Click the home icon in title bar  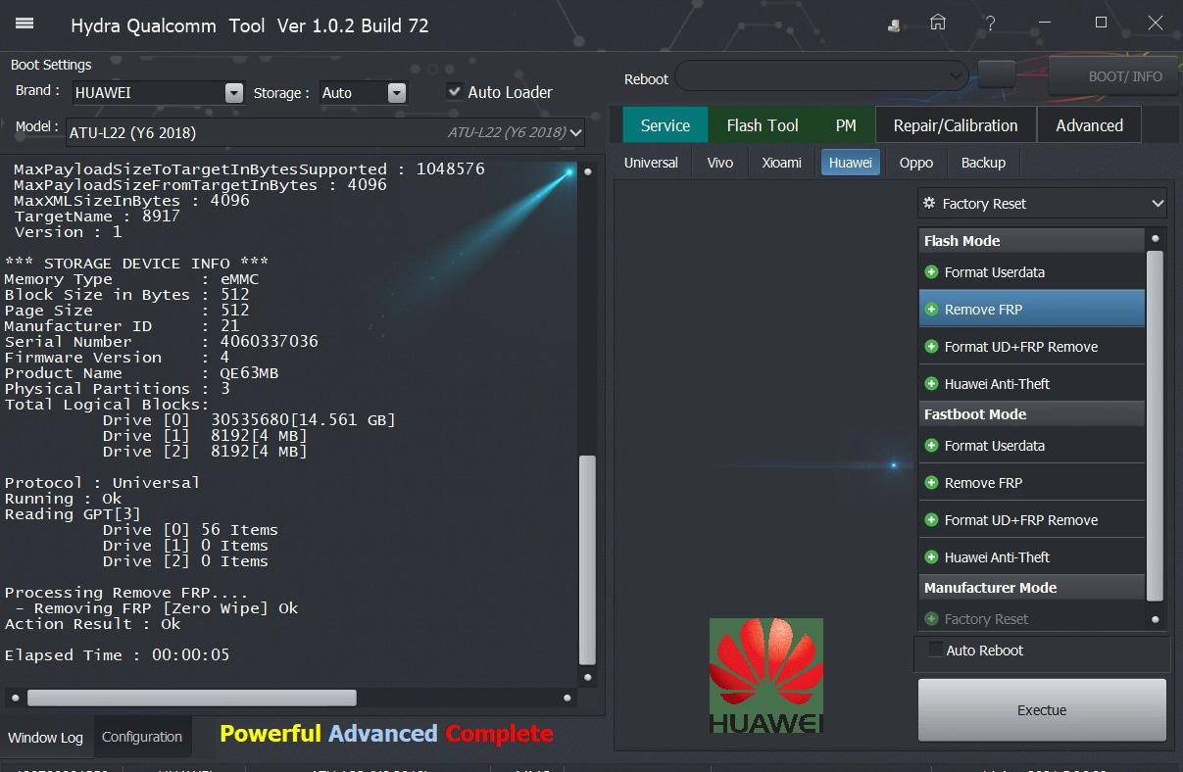[x=938, y=23]
